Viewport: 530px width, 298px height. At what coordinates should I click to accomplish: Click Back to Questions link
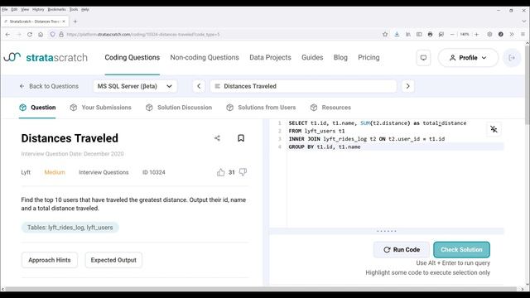click(49, 86)
